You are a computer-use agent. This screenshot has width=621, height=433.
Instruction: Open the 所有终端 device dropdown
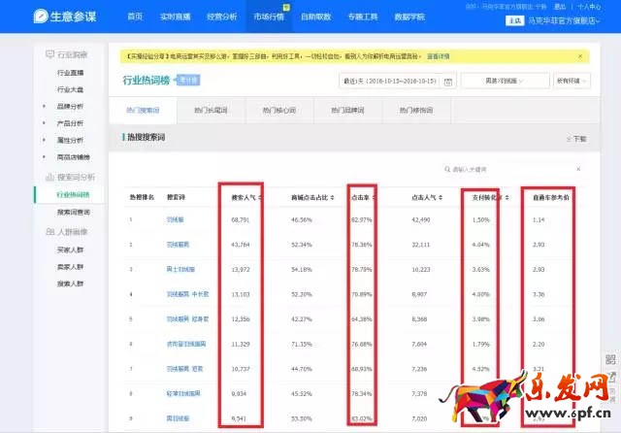click(x=572, y=81)
